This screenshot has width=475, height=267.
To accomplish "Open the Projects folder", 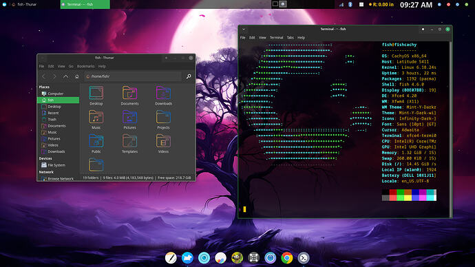I will pyautogui.click(x=163, y=117).
